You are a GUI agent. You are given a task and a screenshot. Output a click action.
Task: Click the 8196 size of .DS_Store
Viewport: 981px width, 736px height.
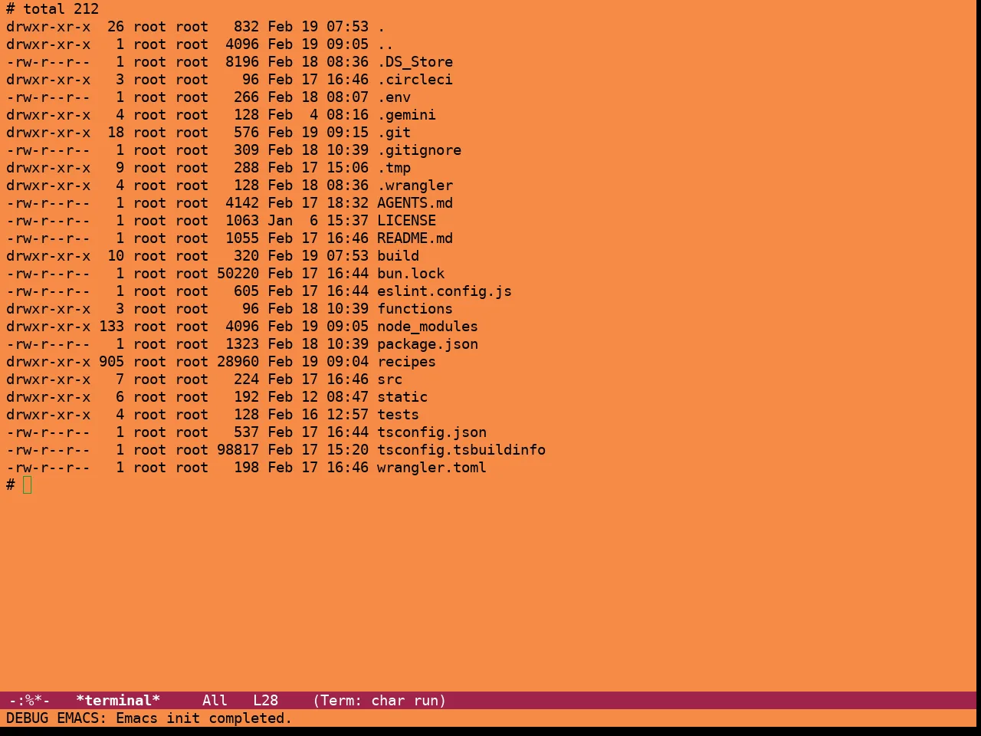[242, 62]
